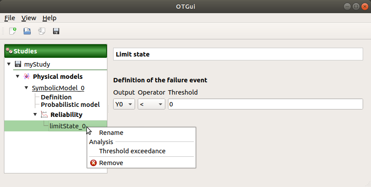Click the New study toolbar icon
The width and height of the screenshot is (371, 187).
pyautogui.click(x=13, y=31)
